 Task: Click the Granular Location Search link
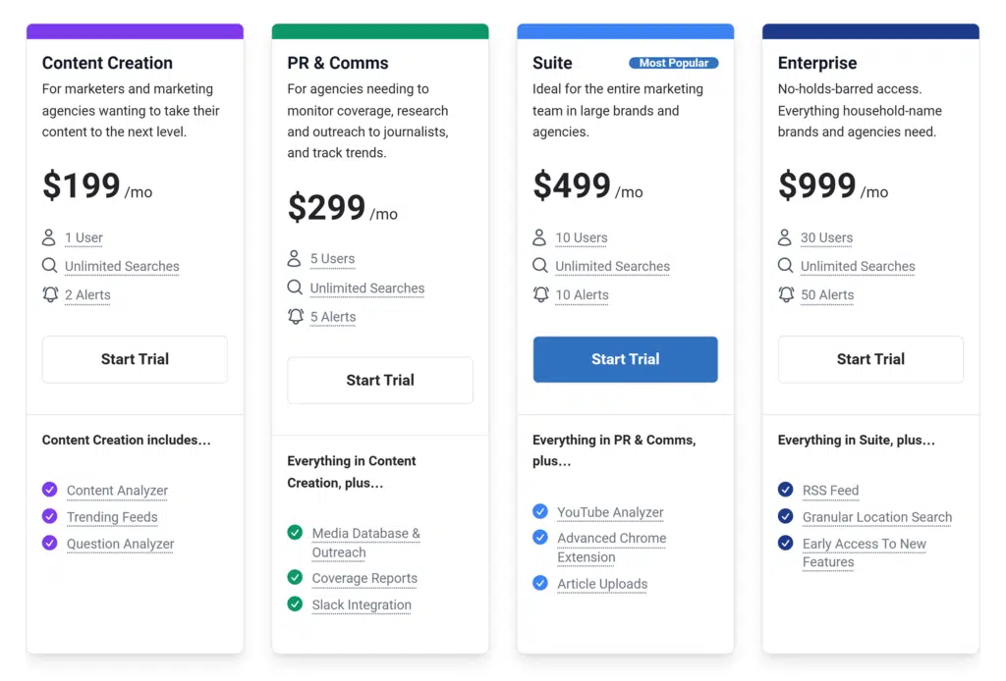tap(876, 517)
